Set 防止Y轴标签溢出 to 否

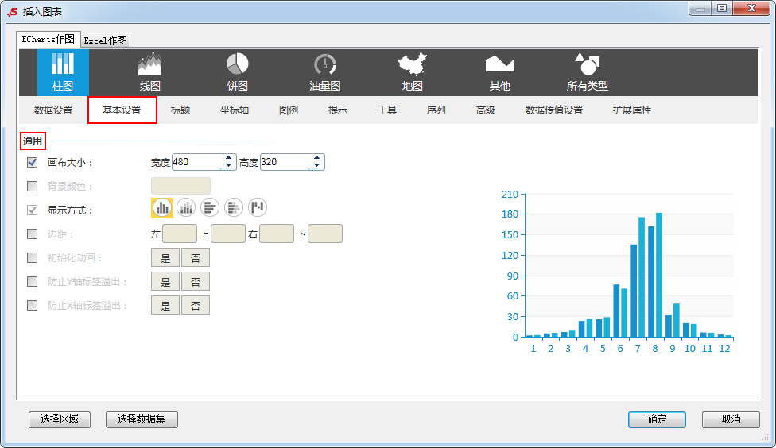coord(196,282)
